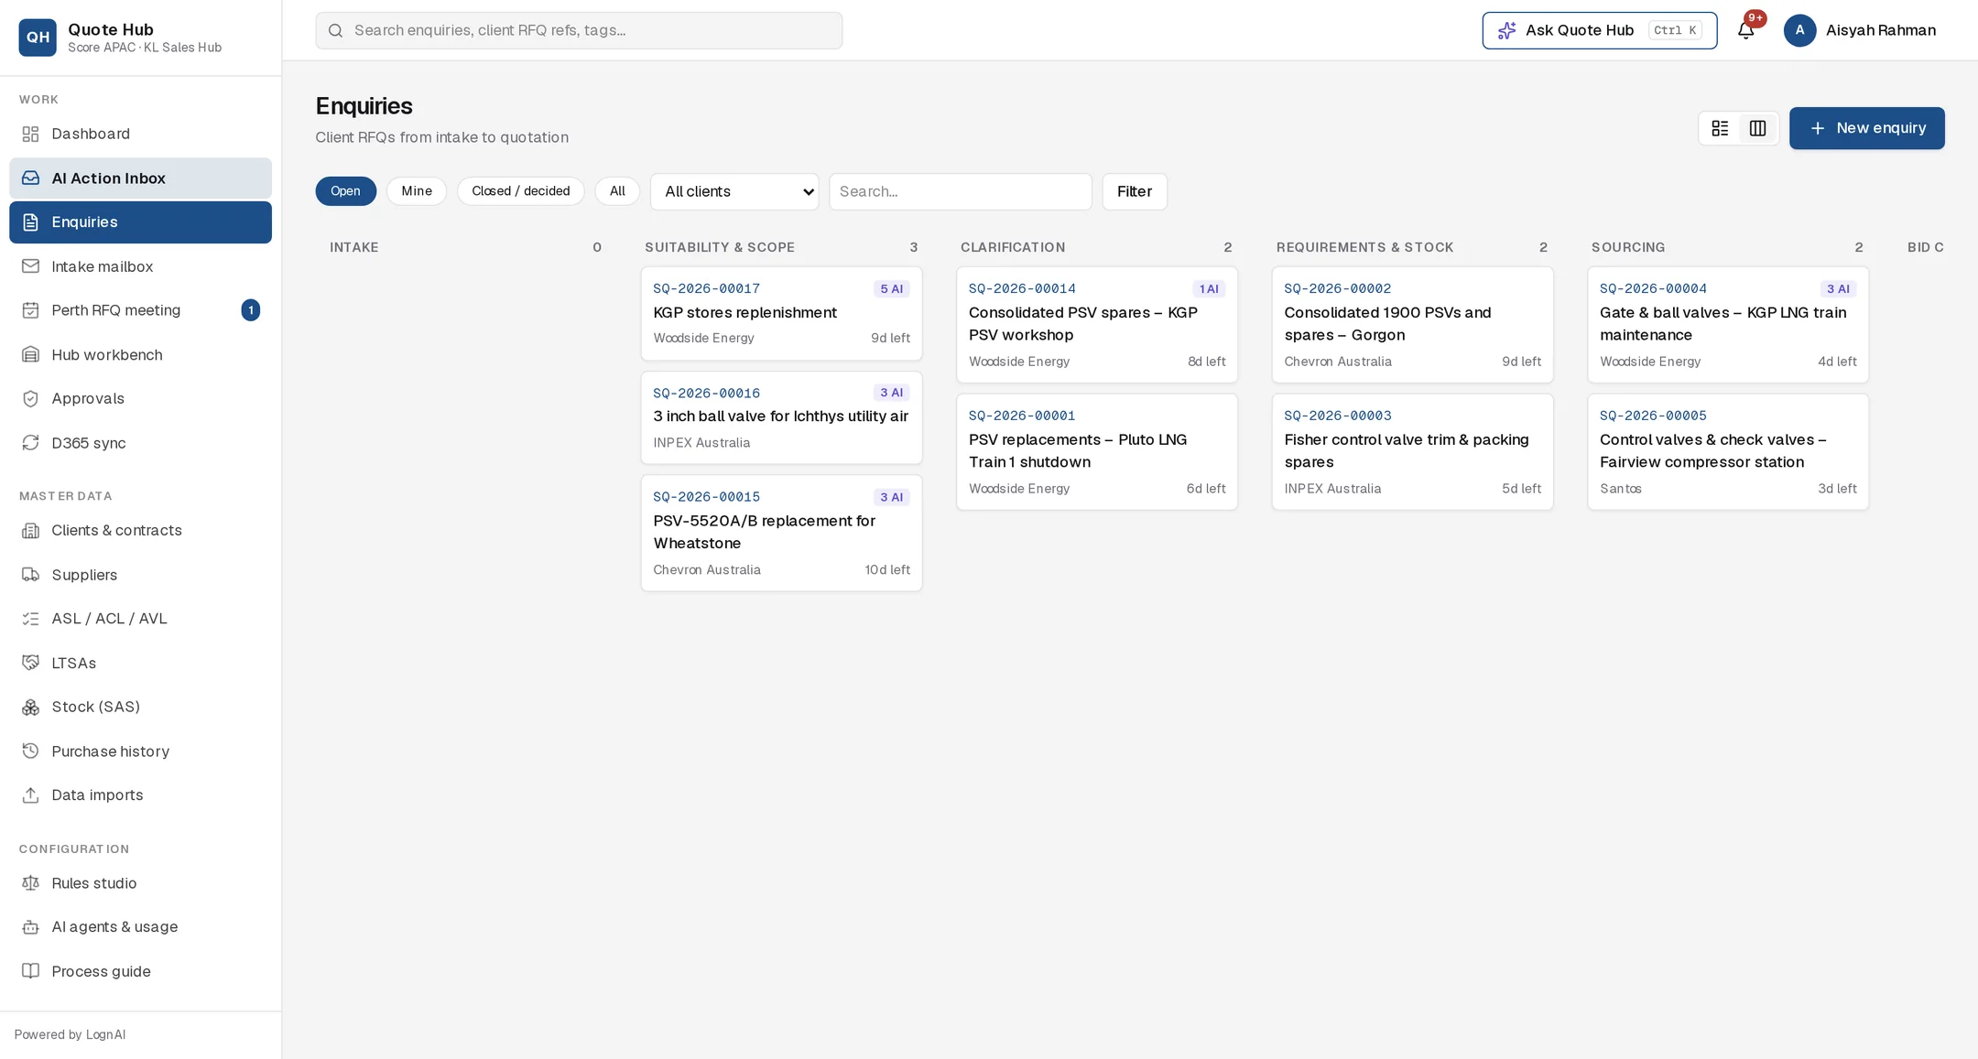Click the ASL / ACL / AVL checklist icon
1978x1059 pixels.
click(x=30, y=619)
